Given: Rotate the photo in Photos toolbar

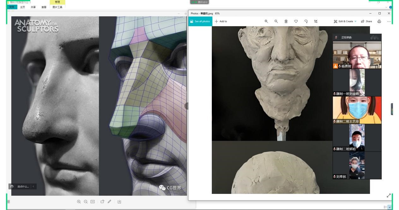Looking at the screenshot, I should click(306, 21).
